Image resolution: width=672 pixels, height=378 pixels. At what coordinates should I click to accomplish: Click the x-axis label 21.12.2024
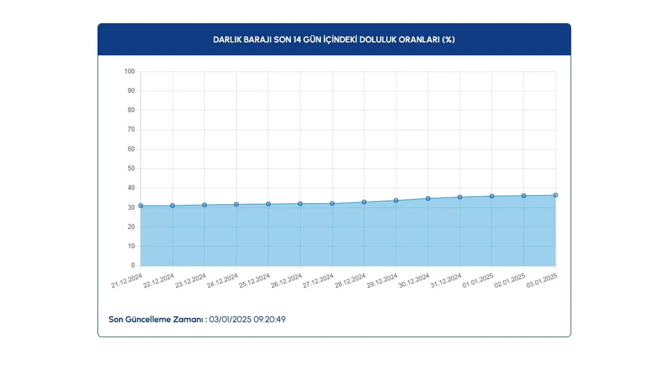(x=126, y=281)
